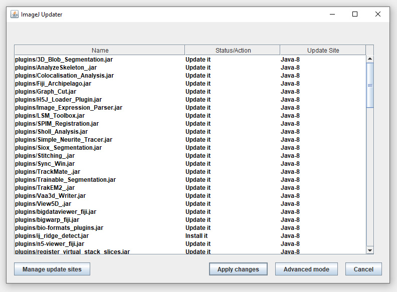Switch to Advanced mode
This screenshot has width=397, height=292.
306,269
